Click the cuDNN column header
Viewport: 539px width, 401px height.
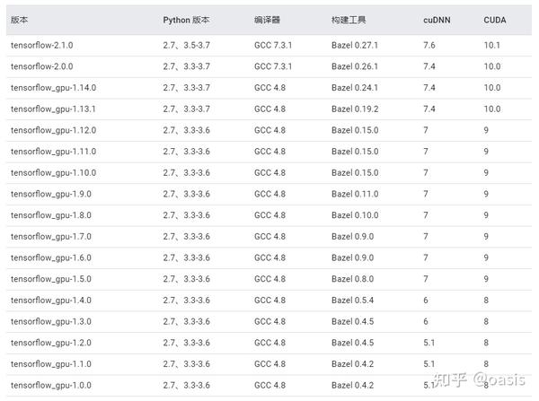[437, 21]
